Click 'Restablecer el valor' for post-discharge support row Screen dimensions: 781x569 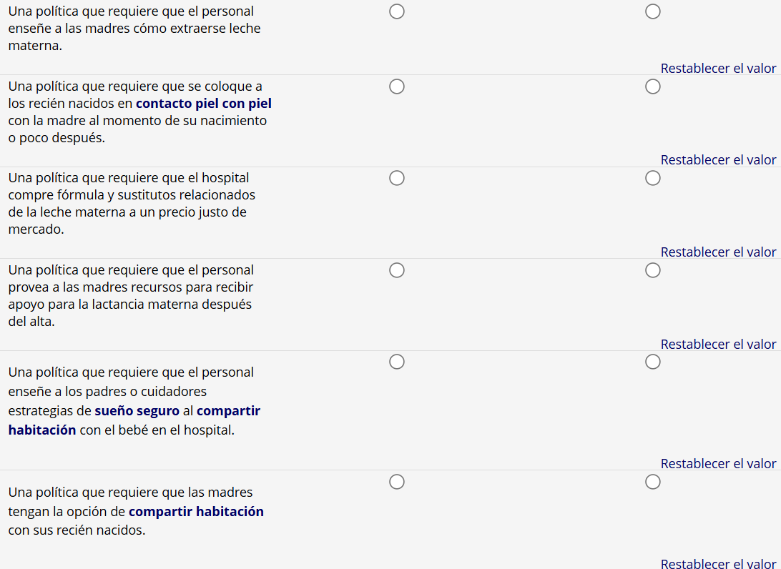click(x=718, y=345)
